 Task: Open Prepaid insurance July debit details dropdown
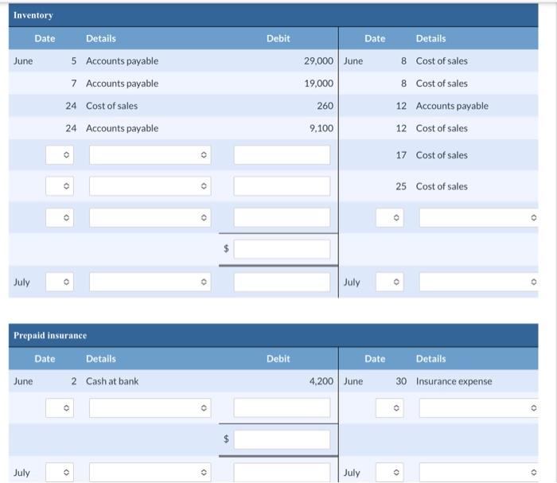(150, 473)
